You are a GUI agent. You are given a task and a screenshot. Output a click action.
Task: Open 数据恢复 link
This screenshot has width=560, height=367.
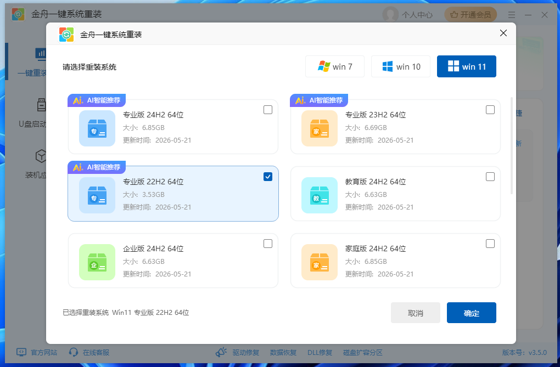tap(283, 352)
